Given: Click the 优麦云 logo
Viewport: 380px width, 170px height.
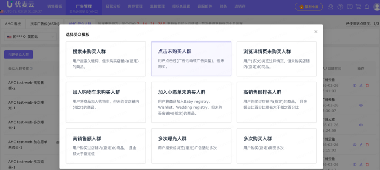Looking at the screenshot, I should (20, 5).
